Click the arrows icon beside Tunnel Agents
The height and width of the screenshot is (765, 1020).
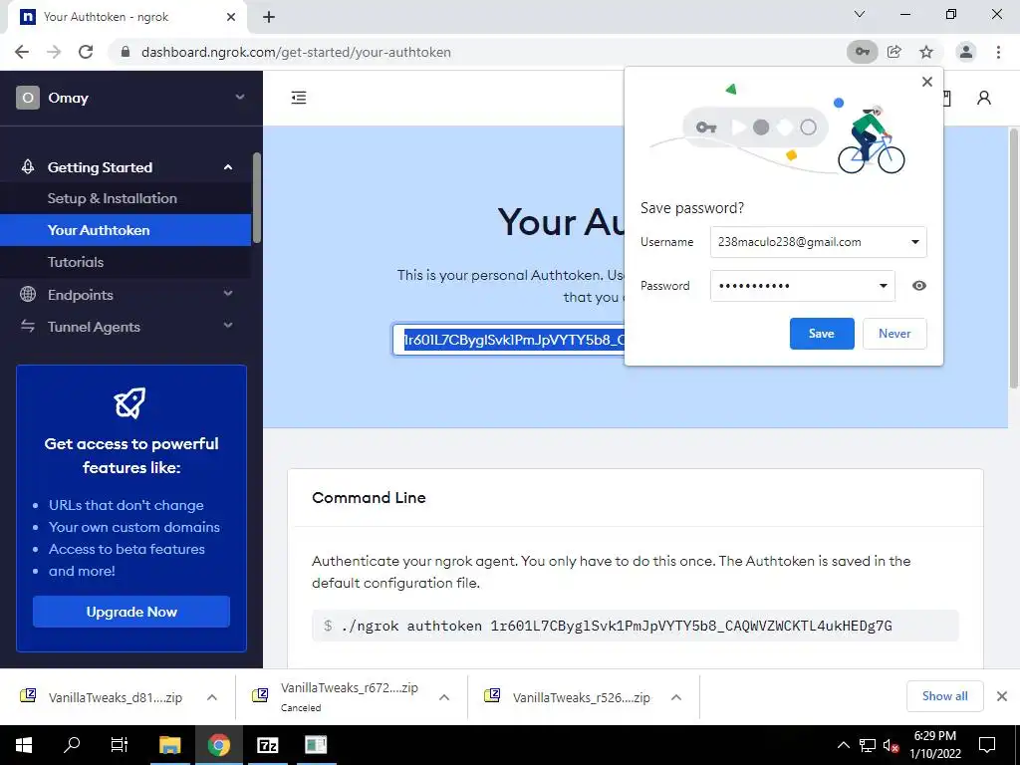point(28,326)
